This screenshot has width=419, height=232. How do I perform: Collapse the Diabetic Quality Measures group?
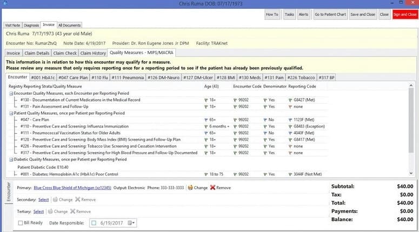click(11, 160)
